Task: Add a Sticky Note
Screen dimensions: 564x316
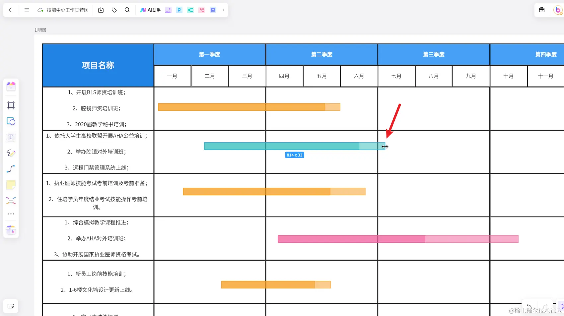Action: [11, 185]
